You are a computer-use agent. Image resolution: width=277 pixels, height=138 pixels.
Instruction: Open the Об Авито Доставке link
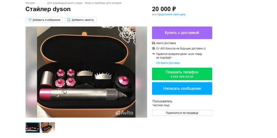click(x=168, y=63)
